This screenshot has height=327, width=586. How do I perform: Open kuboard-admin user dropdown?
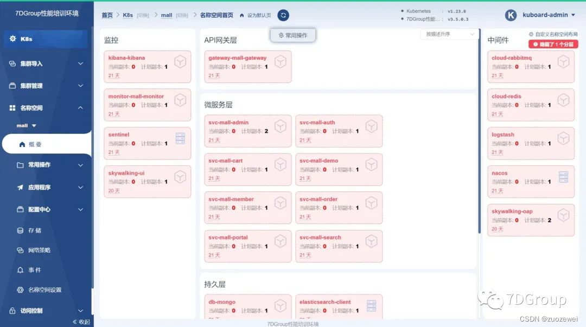(x=549, y=15)
